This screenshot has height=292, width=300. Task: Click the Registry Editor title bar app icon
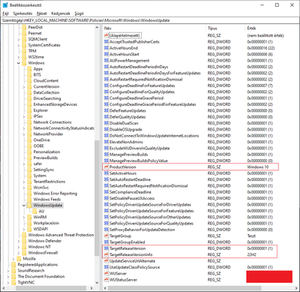[x=5, y=5]
